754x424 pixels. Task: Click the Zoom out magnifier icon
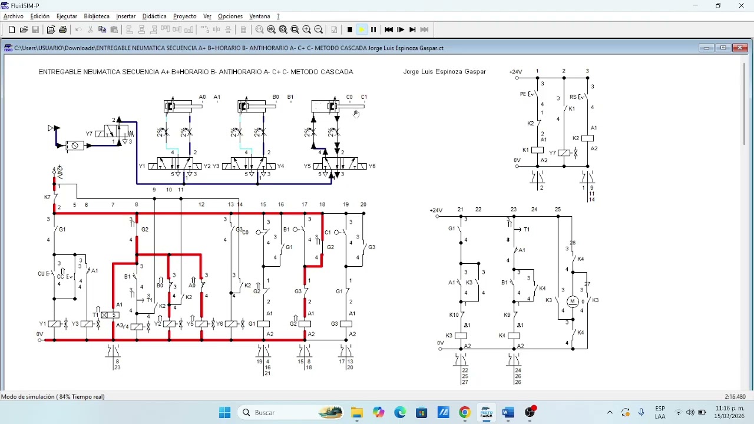coord(319,29)
